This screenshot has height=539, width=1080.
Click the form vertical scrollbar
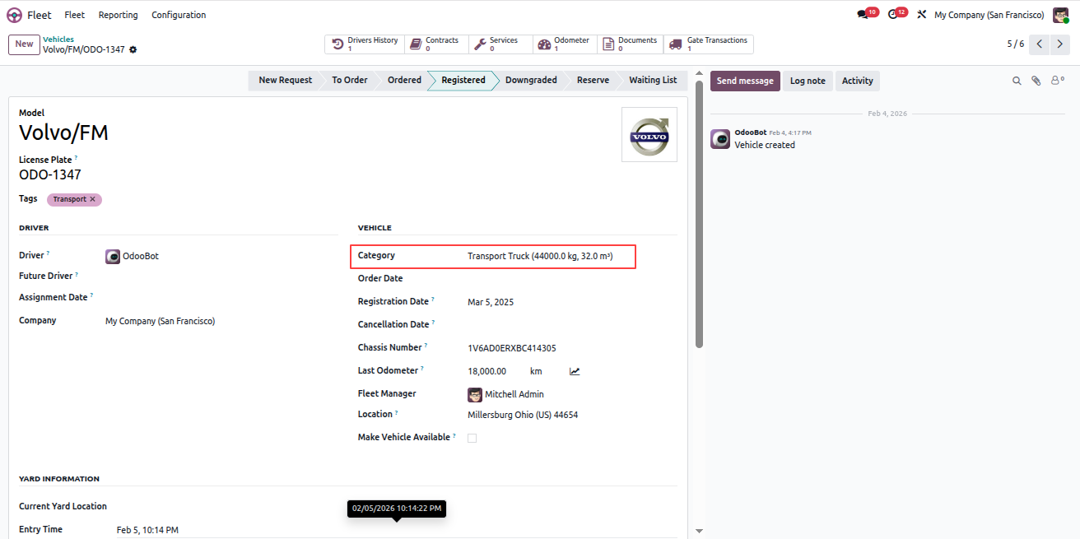(x=700, y=214)
